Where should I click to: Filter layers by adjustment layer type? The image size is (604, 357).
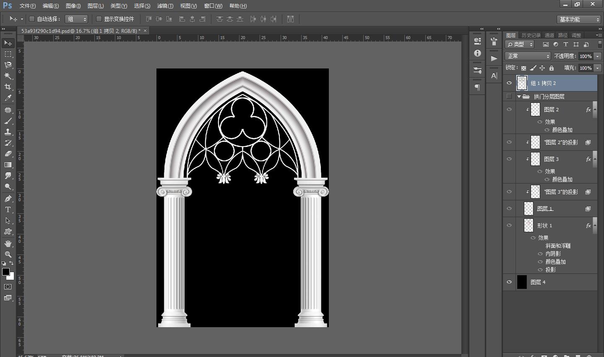click(556, 44)
